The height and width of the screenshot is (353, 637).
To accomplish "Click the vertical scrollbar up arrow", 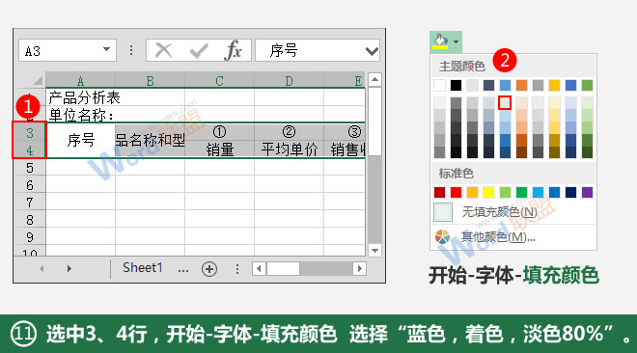I will (x=374, y=79).
